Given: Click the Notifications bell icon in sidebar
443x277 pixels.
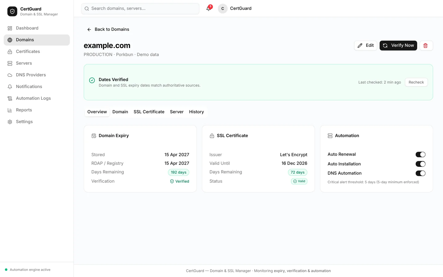Looking at the screenshot, I should pyautogui.click(x=10, y=87).
